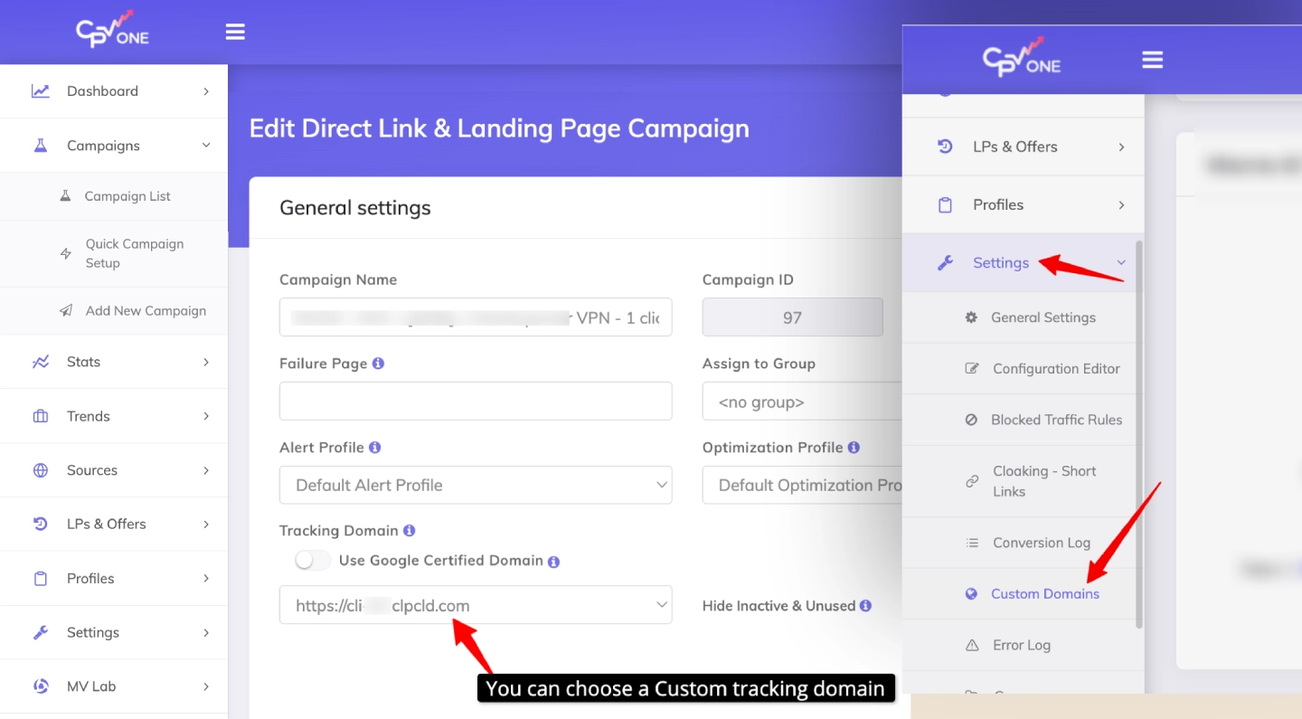Screen dimensions: 1302x719
Task: Click the Campaign Name input field
Action: (x=475, y=317)
